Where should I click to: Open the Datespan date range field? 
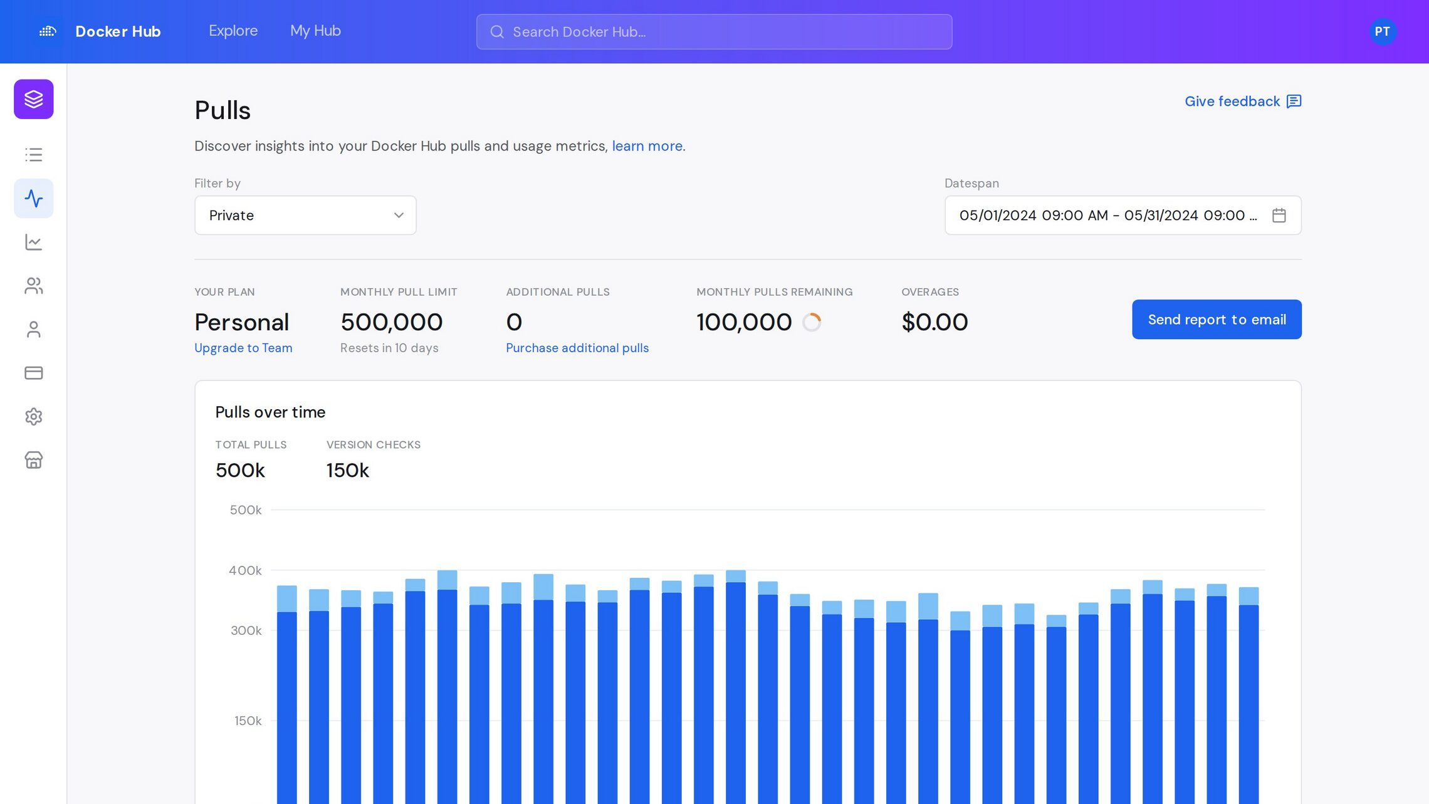(1123, 216)
